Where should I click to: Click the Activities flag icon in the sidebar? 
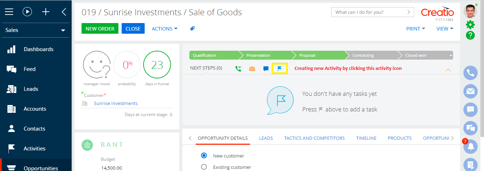coord(12,149)
